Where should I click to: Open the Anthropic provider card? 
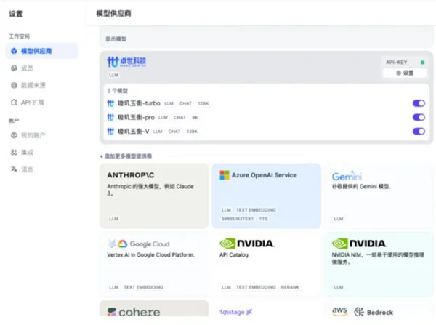[154, 196]
